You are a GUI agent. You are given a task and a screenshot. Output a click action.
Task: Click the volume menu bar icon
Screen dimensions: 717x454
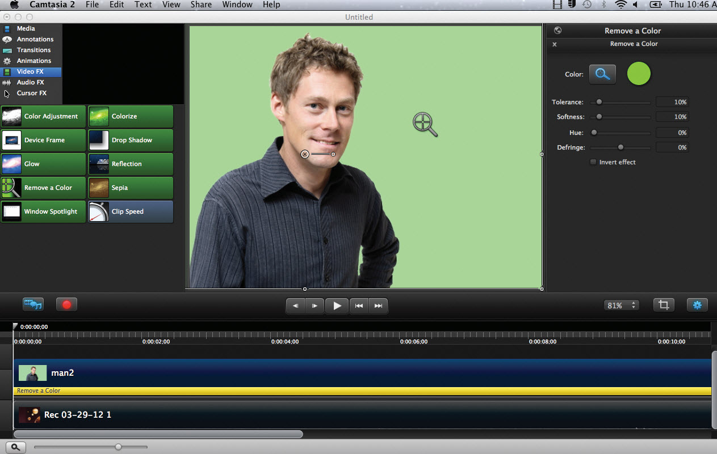(635, 5)
